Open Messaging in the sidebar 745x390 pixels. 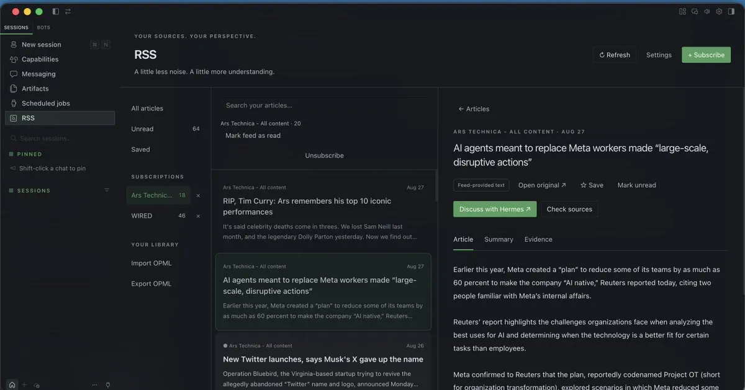(60, 74)
